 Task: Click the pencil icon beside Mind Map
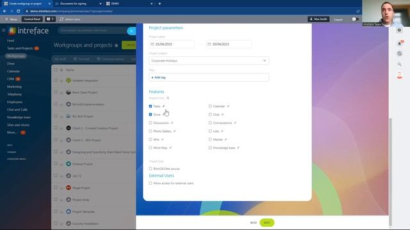[170, 148]
